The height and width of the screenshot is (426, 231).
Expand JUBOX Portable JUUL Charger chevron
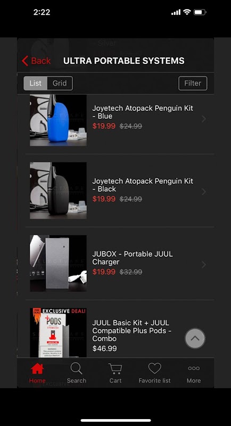pyautogui.click(x=204, y=265)
